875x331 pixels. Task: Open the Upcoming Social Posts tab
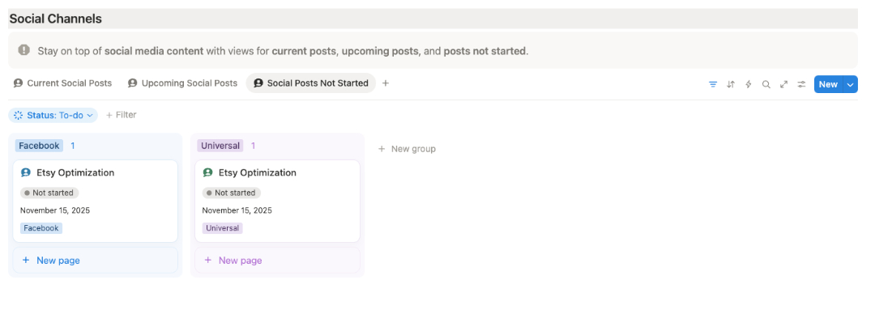tap(183, 83)
